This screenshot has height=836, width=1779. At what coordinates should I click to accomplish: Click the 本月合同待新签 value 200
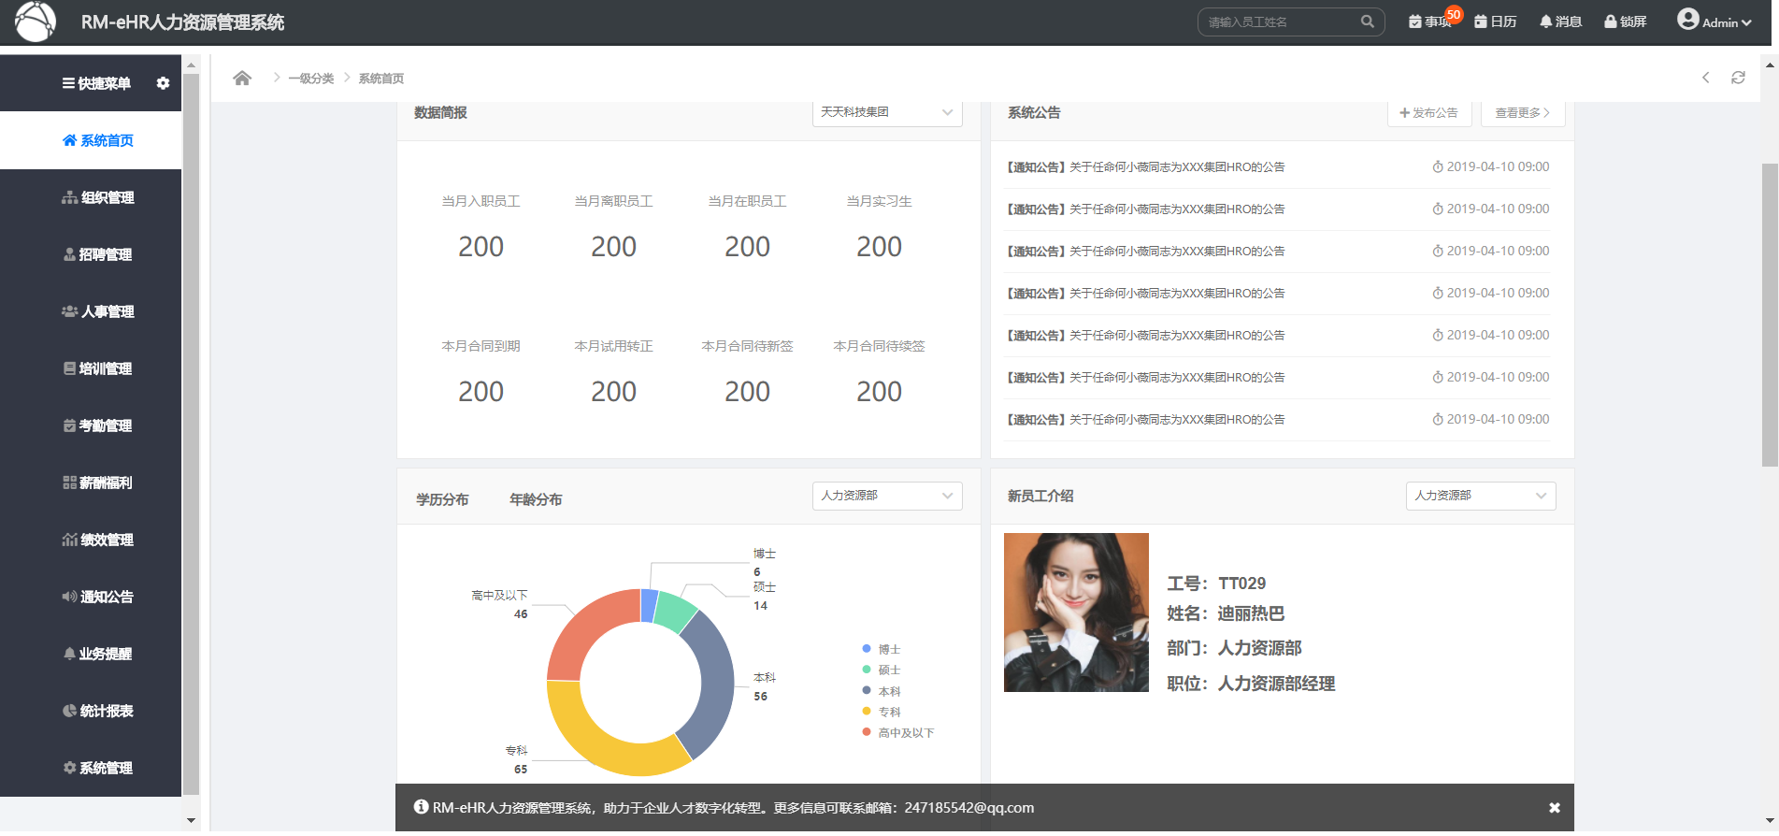(x=747, y=392)
